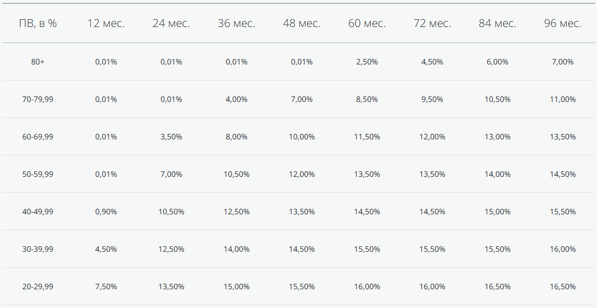The height and width of the screenshot is (308, 597).
Task: Select the 3,50% cell in the 60-69,99 row
Action: 171,137
